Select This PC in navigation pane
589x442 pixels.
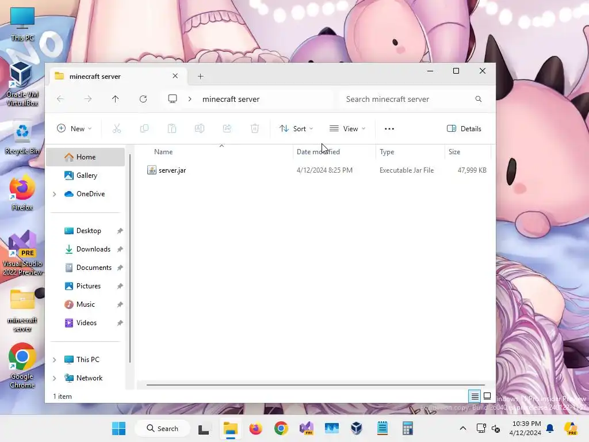coord(87,360)
